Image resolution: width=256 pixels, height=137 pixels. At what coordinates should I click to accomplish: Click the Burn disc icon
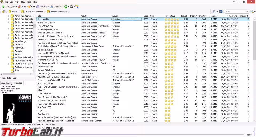(x=19, y=7)
